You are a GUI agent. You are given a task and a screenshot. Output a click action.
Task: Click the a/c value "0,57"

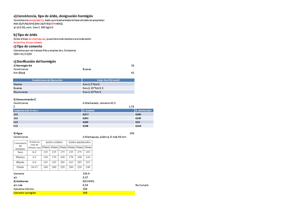click(85, 177)
